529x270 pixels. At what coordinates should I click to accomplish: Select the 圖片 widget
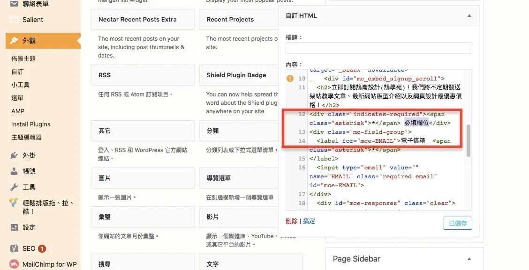pos(143,178)
